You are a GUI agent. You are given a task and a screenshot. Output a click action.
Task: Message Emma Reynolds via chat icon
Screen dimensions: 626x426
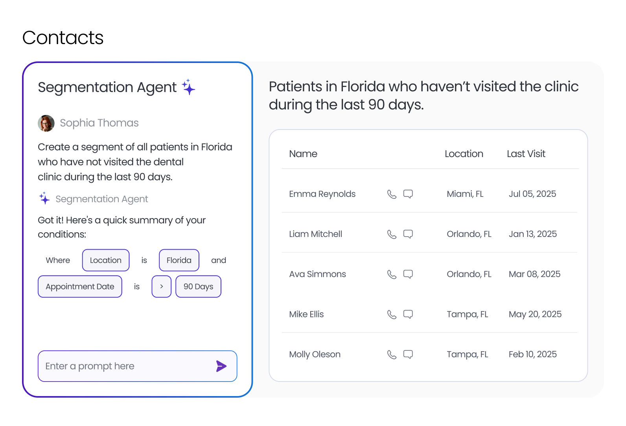click(408, 194)
